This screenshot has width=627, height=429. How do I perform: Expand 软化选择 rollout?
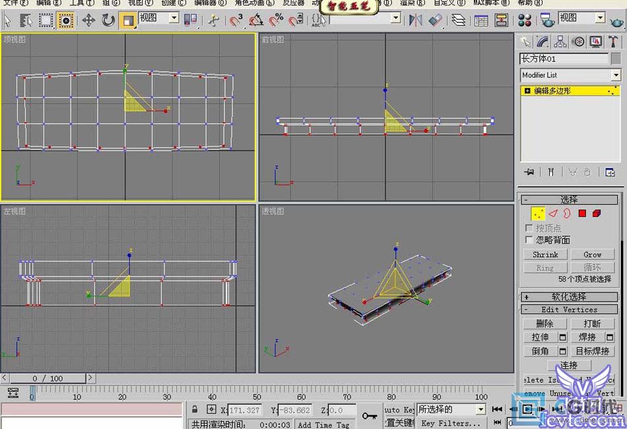pyautogui.click(x=569, y=296)
